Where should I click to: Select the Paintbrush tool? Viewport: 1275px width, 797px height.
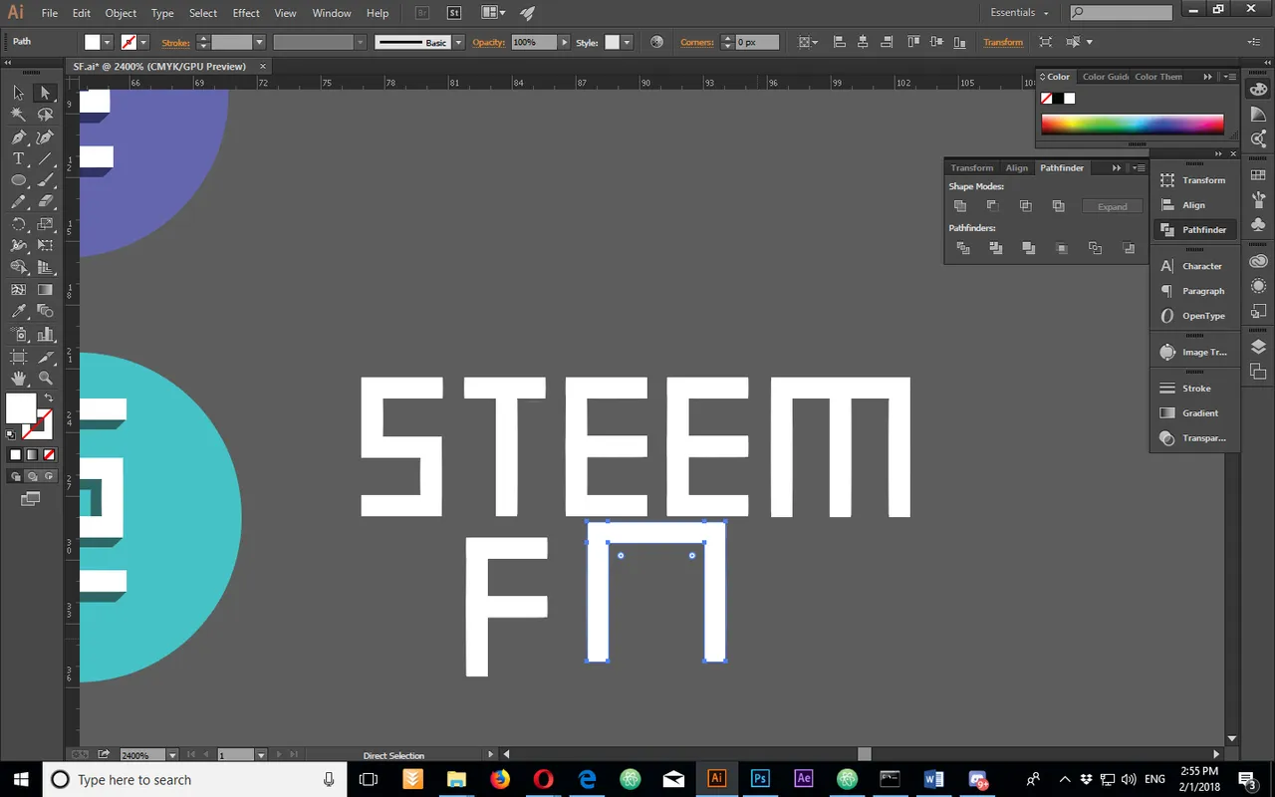[x=45, y=180]
